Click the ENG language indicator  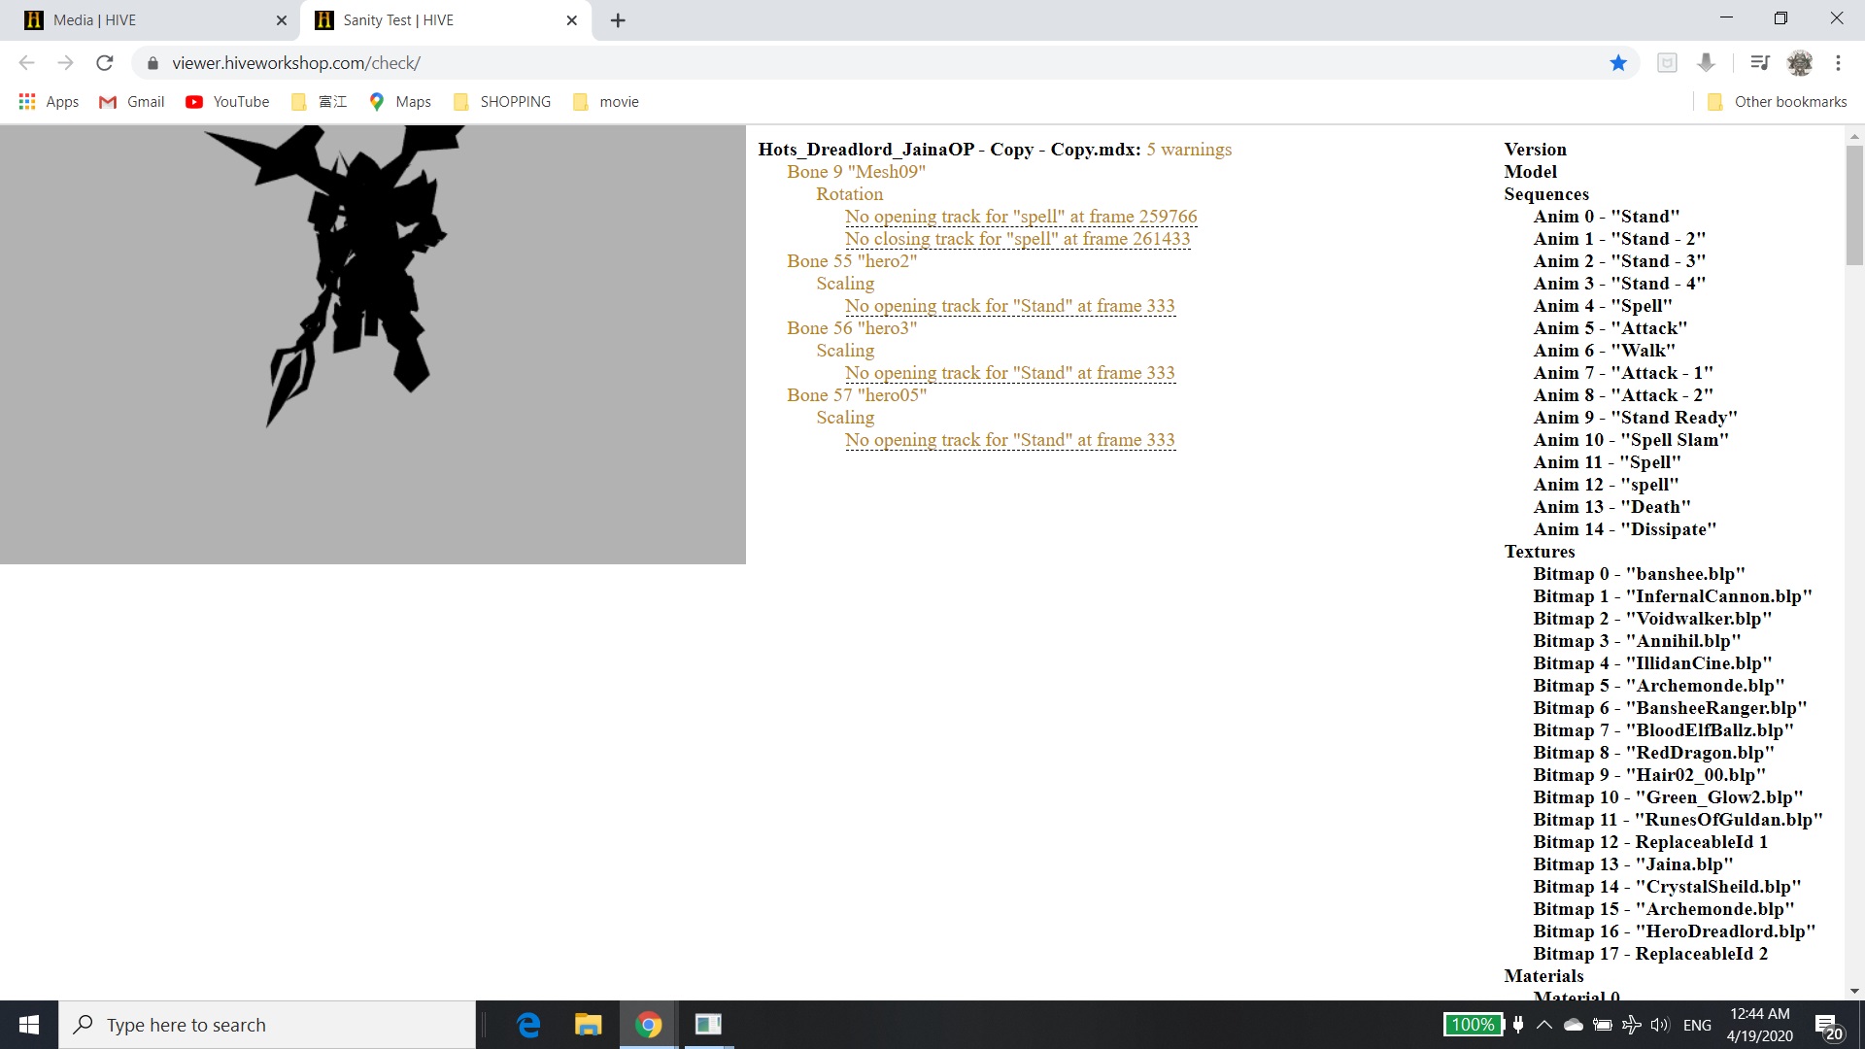click(1697, 1025)
